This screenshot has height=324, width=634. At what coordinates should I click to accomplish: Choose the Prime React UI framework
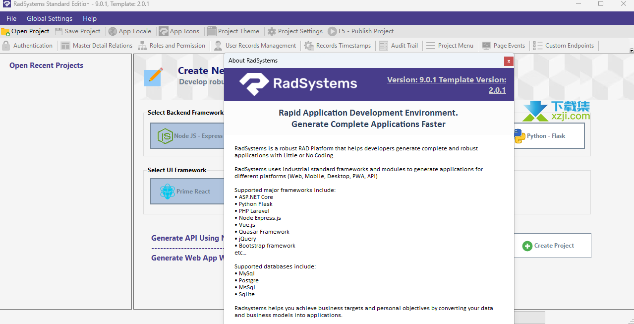click(187, 191)
